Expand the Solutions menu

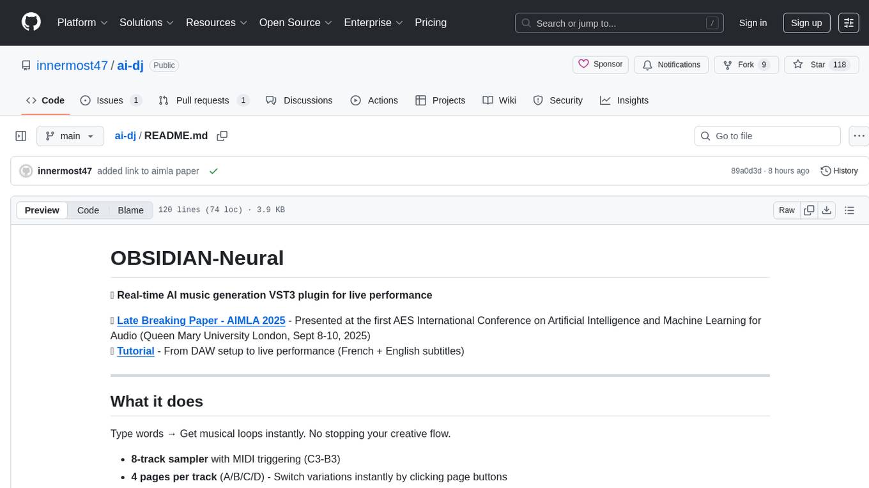pyautogui.click(x=147, y=22)
